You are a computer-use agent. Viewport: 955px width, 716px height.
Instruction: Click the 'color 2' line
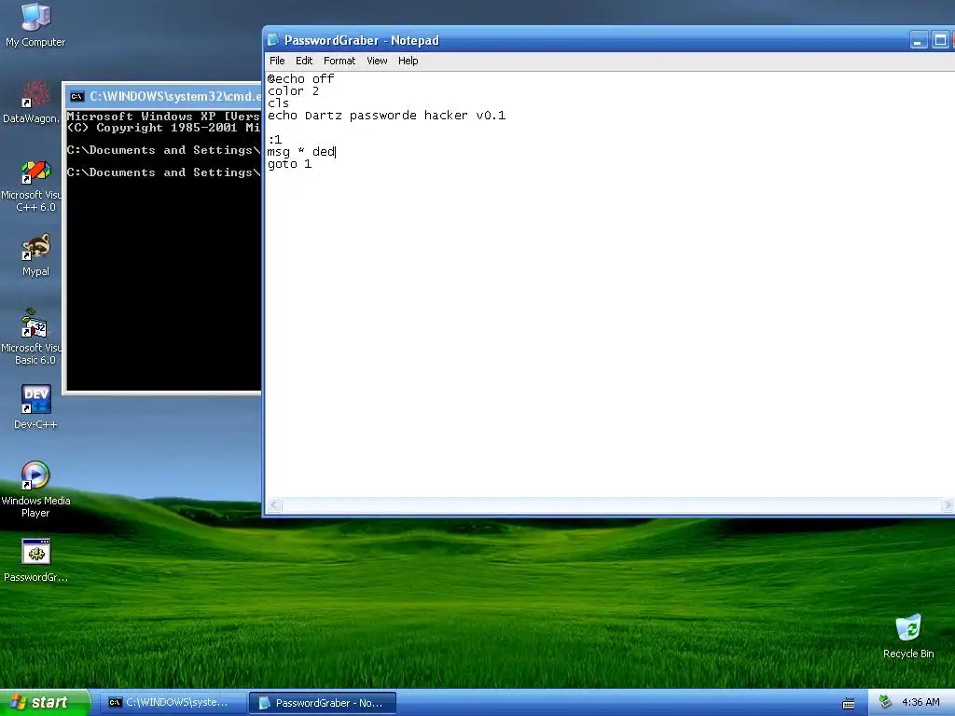pos(293,91)
